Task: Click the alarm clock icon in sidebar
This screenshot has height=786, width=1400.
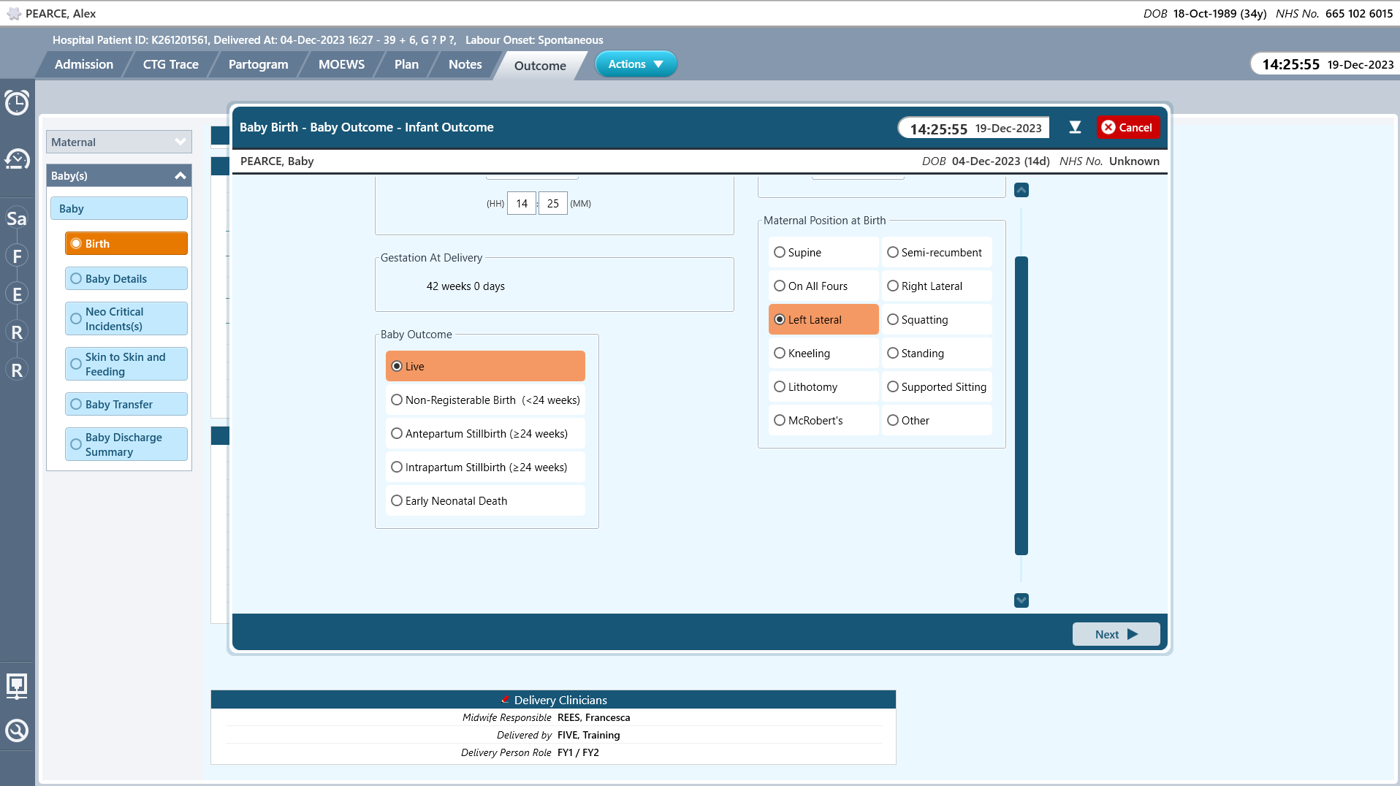Action: coord(17,102)
